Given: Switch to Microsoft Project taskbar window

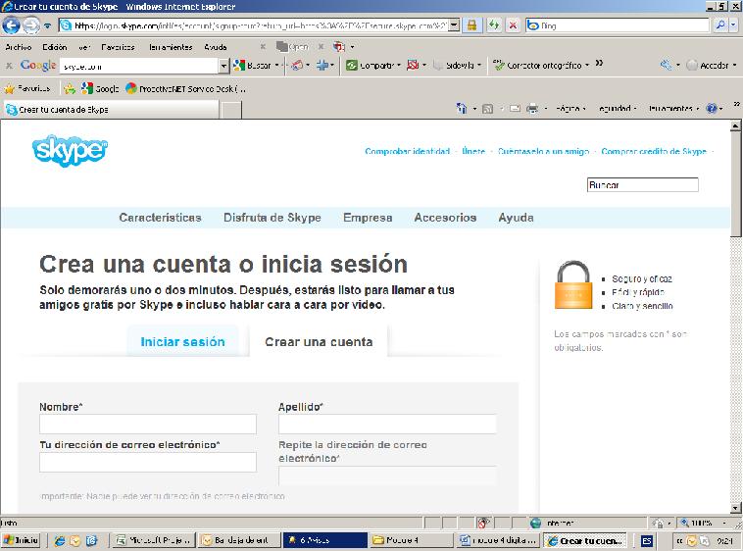Looking at the screenshot, I should tap(154, 540).
